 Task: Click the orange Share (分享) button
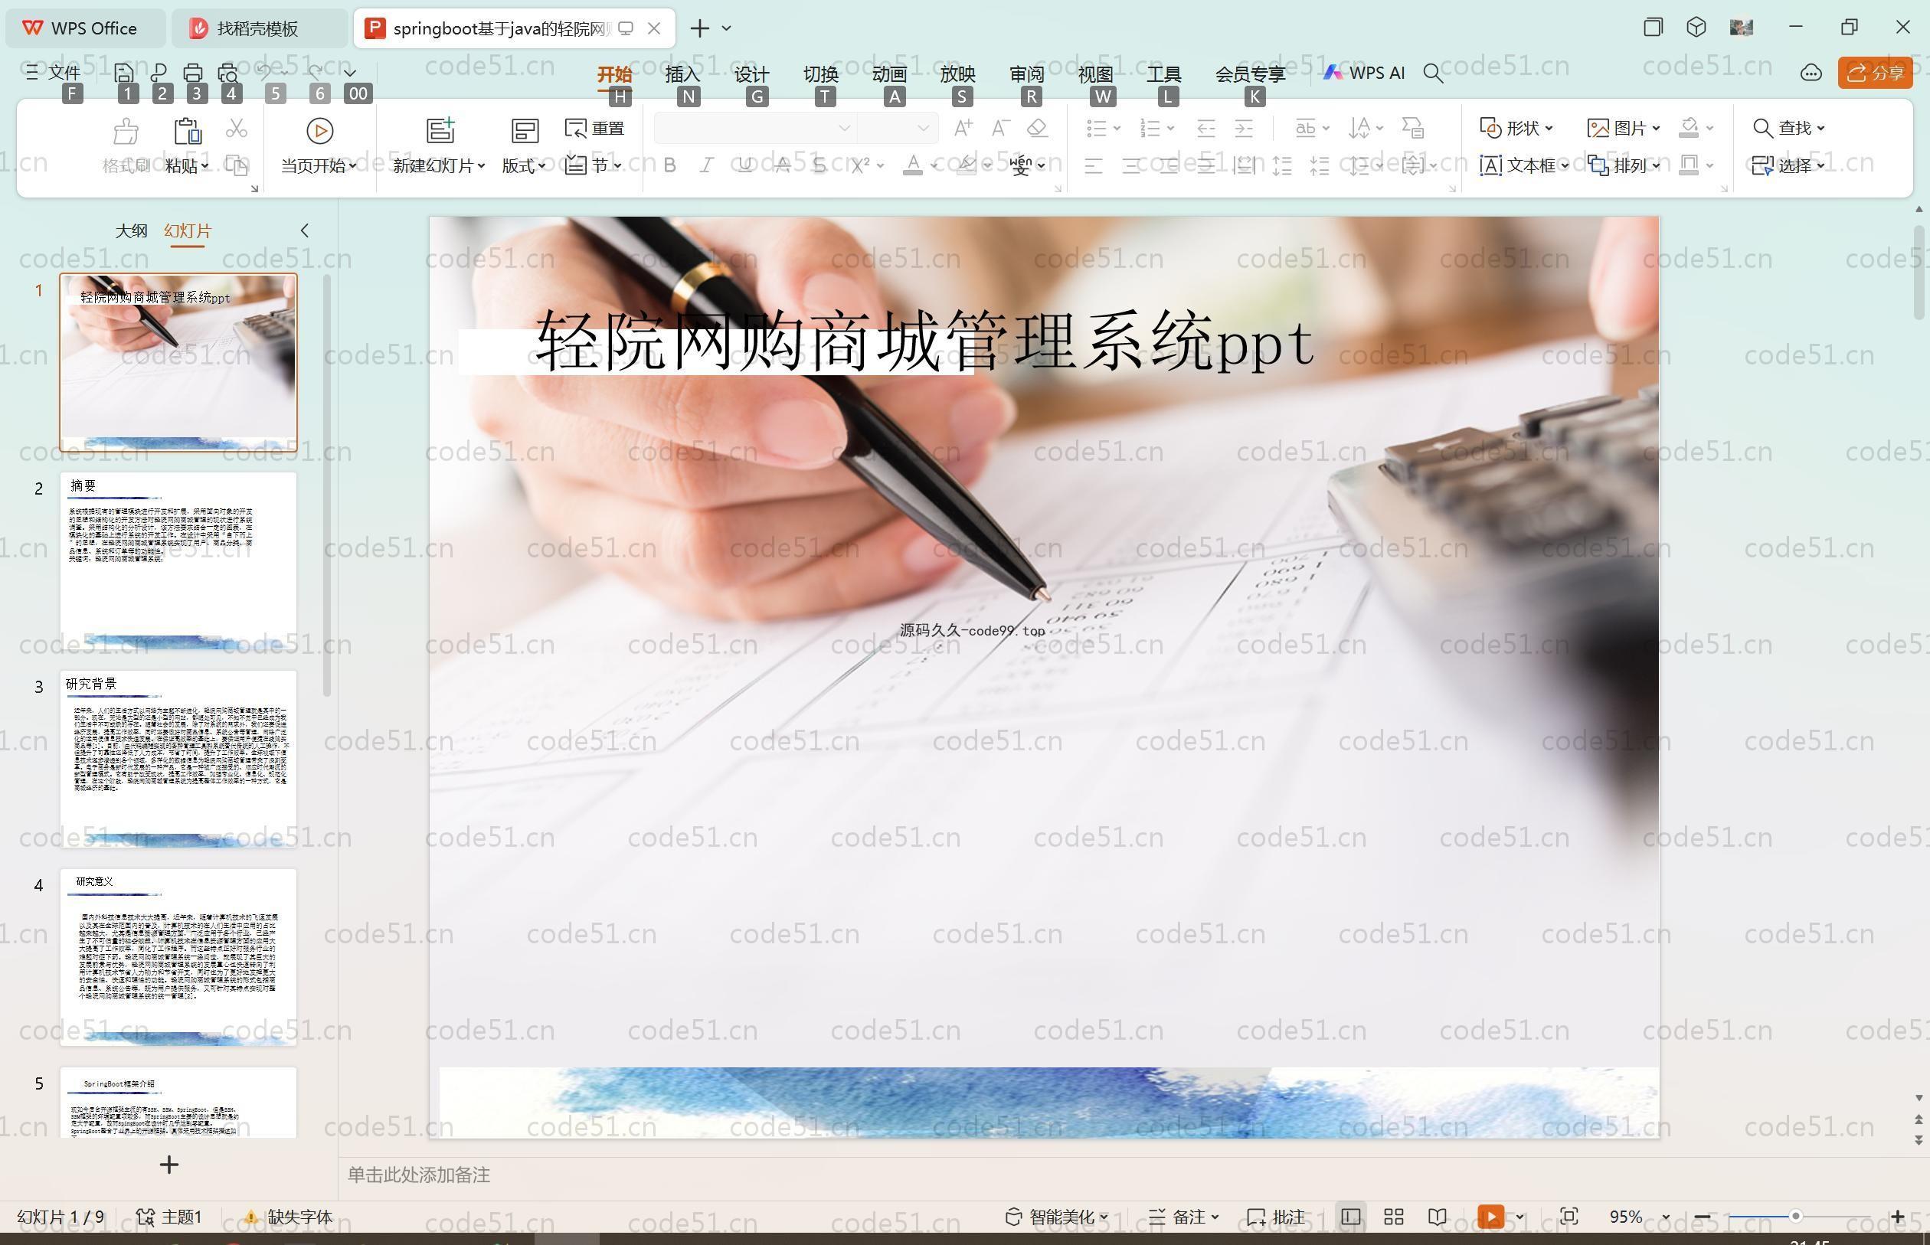1875,74
